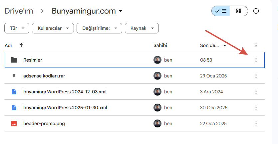278x144 pixels.
Task: Click the 2025-01-30.xml document icon
Action: (14, 108)
